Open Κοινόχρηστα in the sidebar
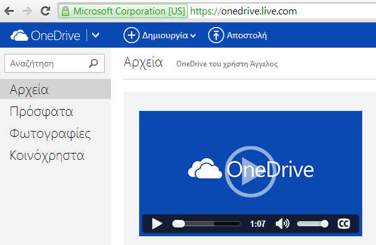Image resolution: width=376 pixels, height=245 pixels. [47, 156]
